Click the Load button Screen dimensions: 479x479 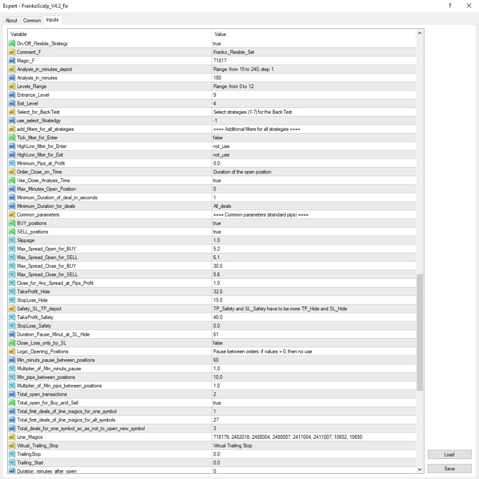[449, 454]
